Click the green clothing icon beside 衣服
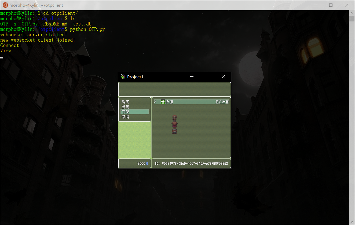This screenshot has height=225, width=355. tap(163, 102)
